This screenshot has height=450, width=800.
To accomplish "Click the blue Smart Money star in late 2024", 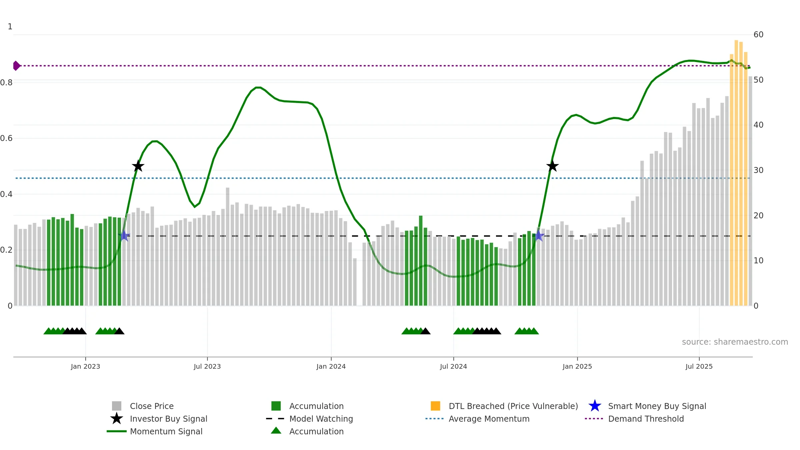I will click(538, 236).
